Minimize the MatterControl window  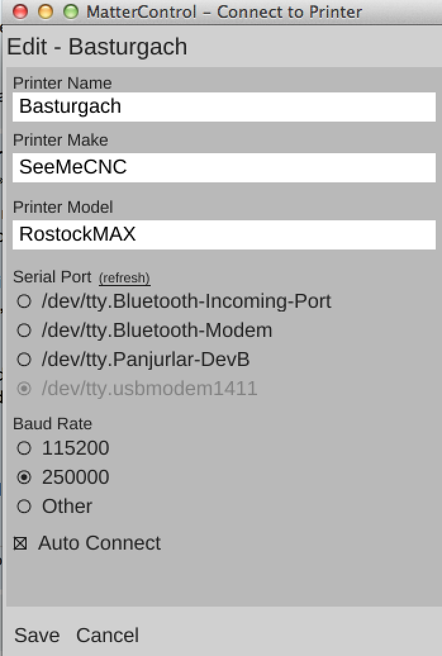pos(46,11)
